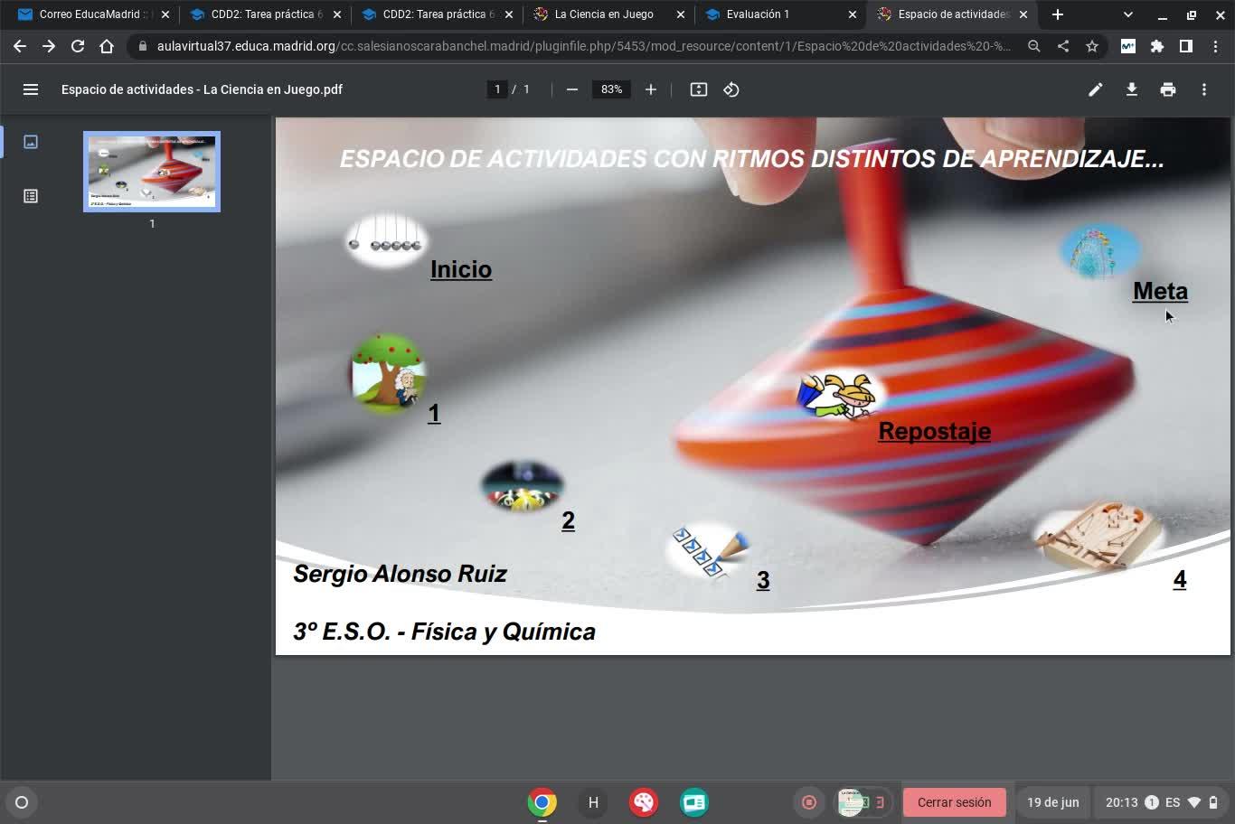
Task: Open Chrome's three-dot menu
Action: point(1214,46)
